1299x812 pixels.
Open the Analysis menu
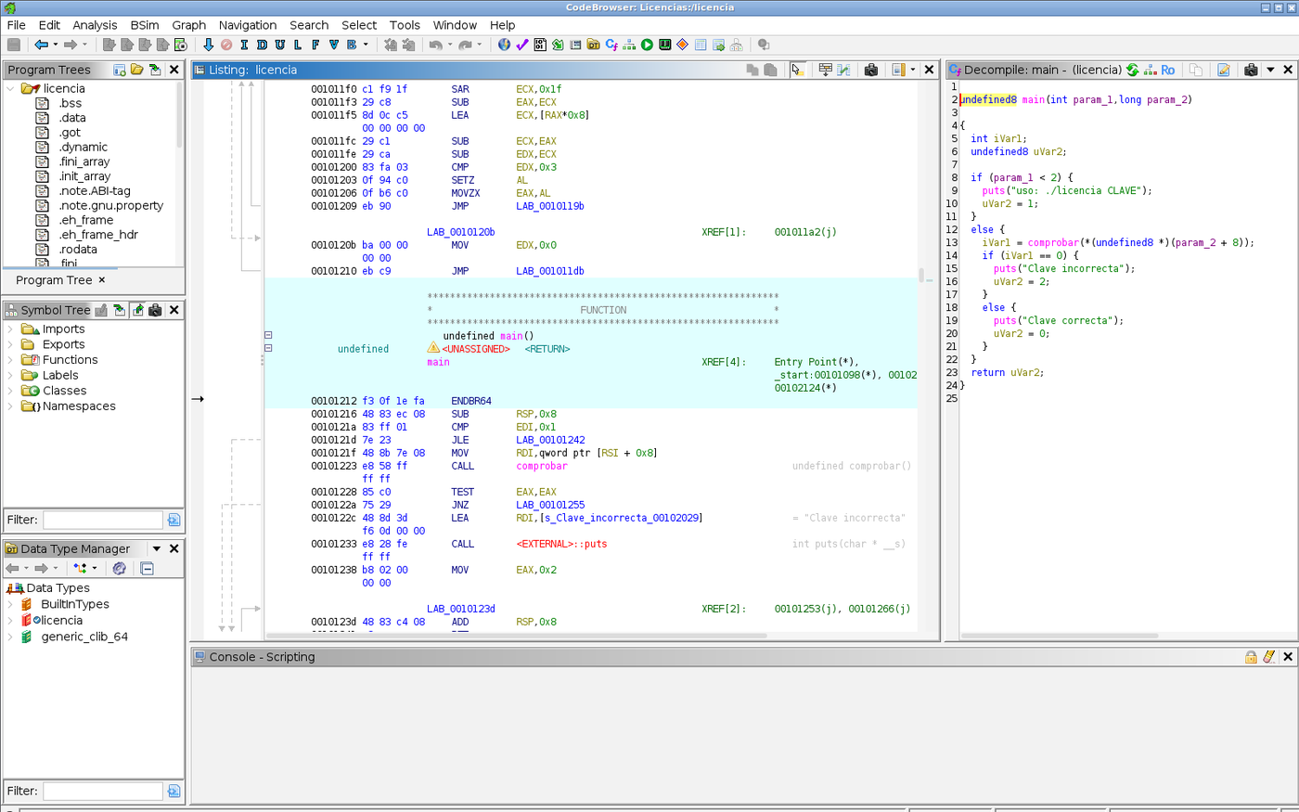[x=95, y=25]
